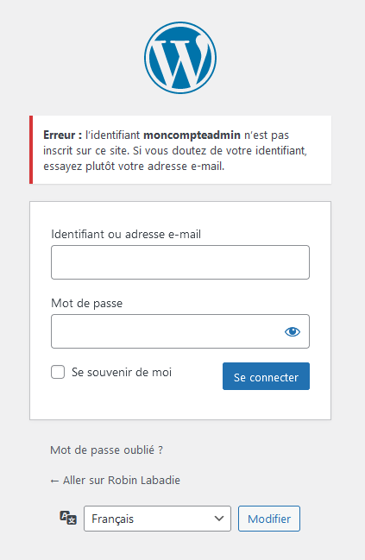Click the bold moncompteadmin text in the error
Screen dimensions: 365x560
click(192, 135)
